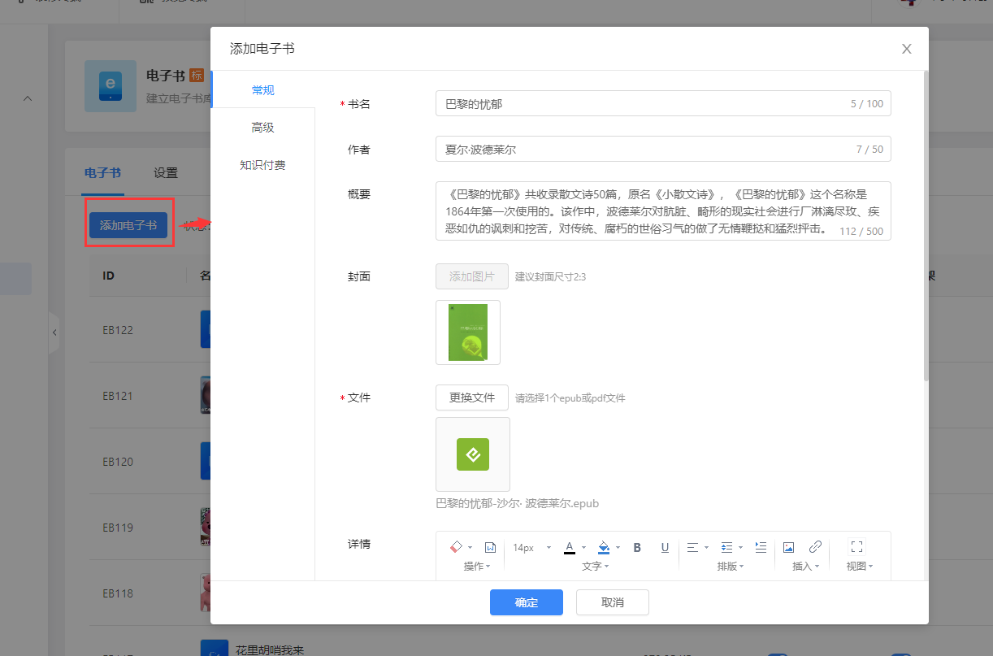Open the 知识付费 tab
Screen dimensions: 993x656
[x=262, y=165]
